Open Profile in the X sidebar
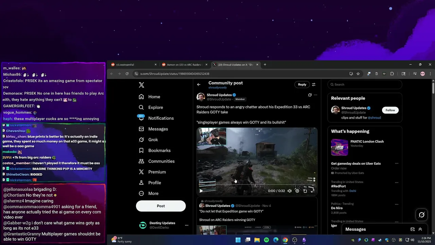This screenshot has height=245, width=435. pos(150,183)
